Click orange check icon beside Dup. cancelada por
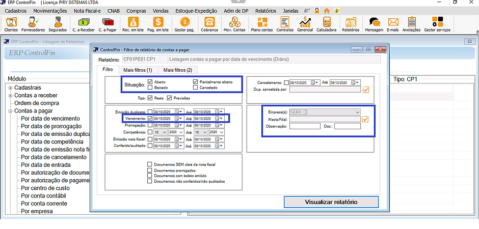 tap(366, 90)
